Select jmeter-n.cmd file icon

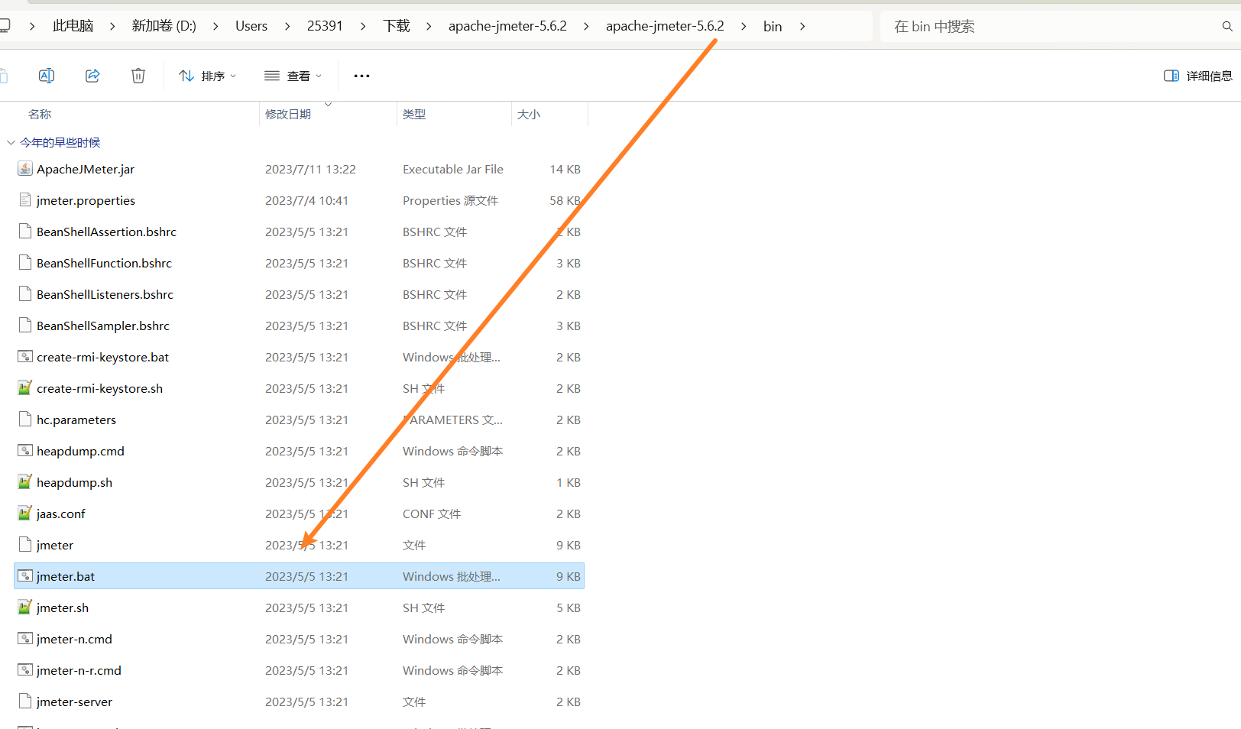25,639
